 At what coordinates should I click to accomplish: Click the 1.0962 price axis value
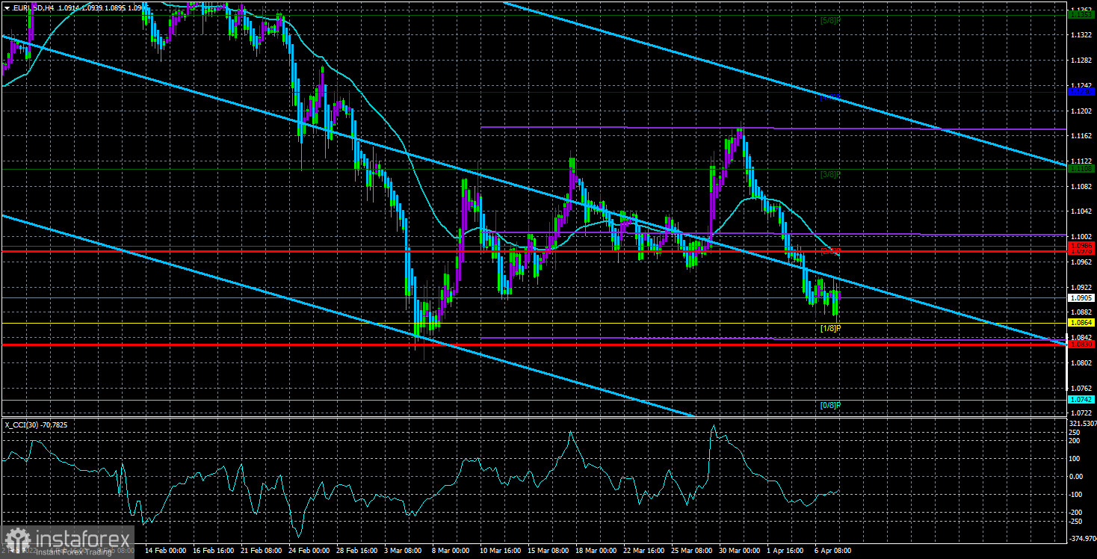pyautogui.click(x=1081, y=262)
